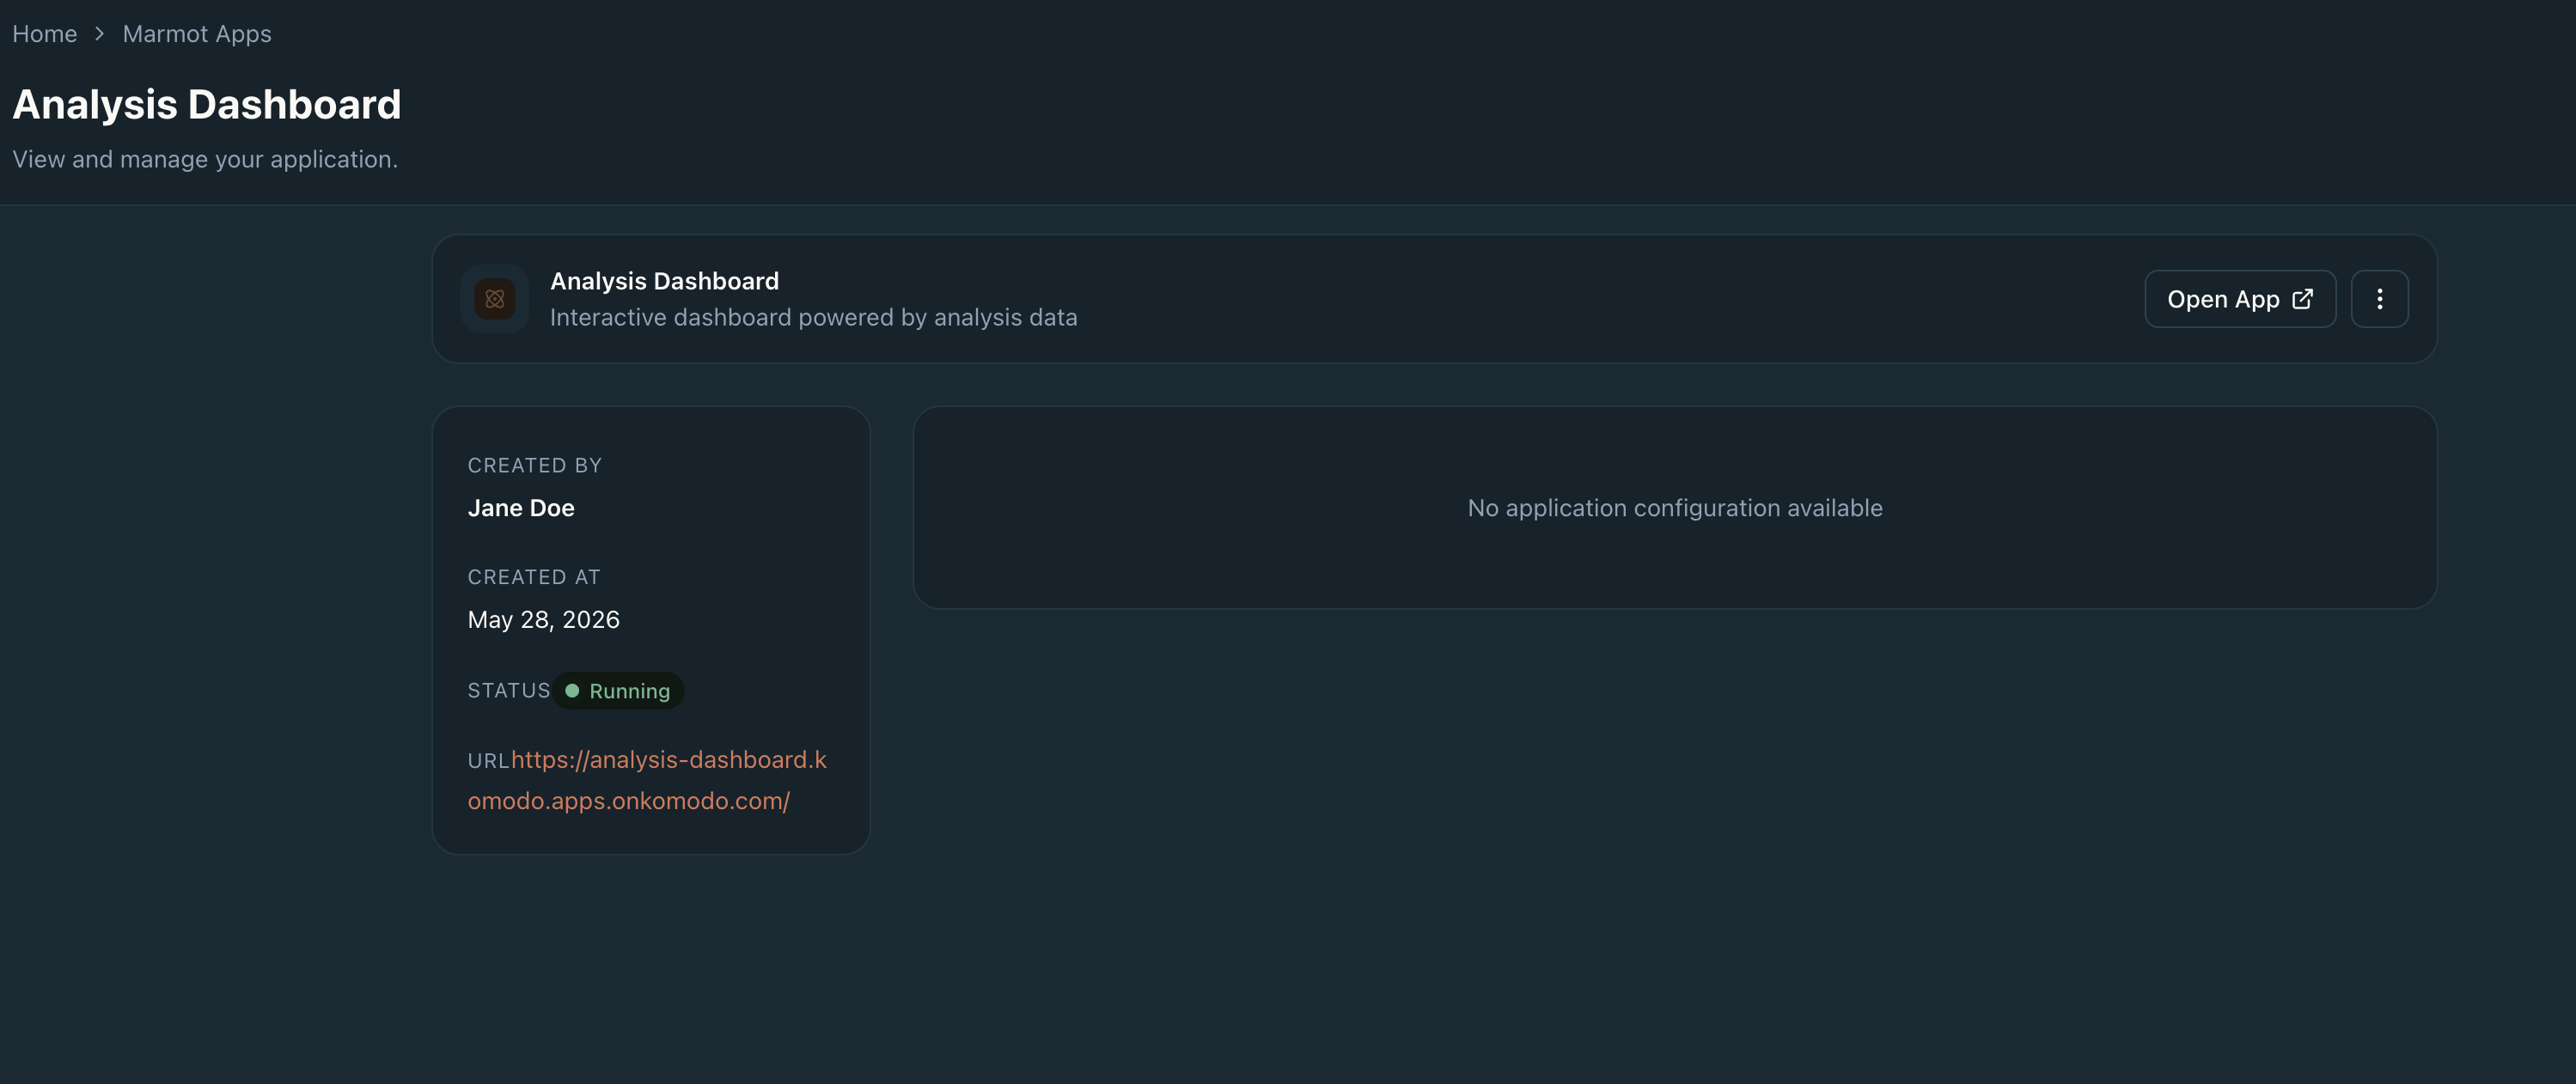This screenshot has width=2576, height=1084.
Task: Click the breadcrumb chevron separator
Action: click(x=99, y=34)
